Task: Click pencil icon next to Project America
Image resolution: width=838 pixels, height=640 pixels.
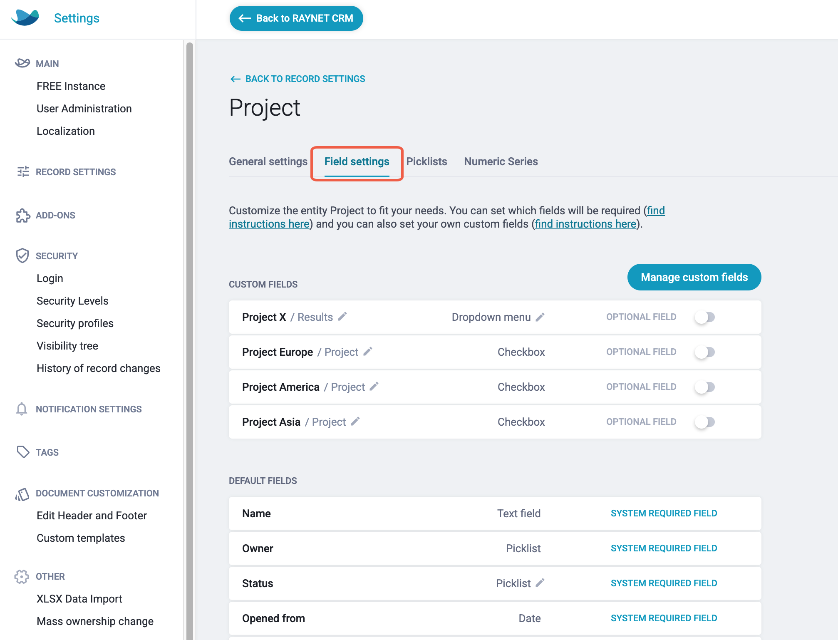Action: click(x=374, y=387)
